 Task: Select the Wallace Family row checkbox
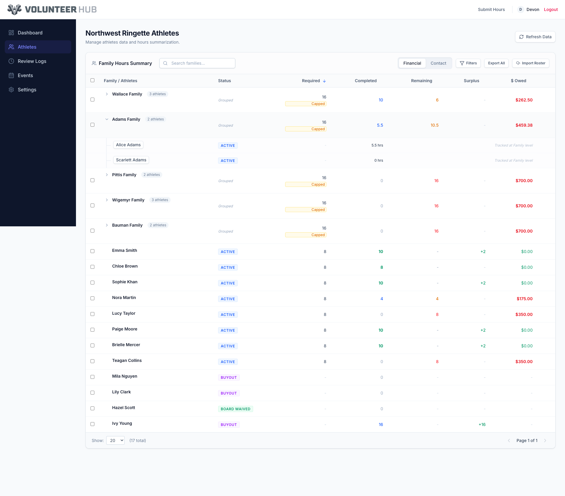pos(93,100)
